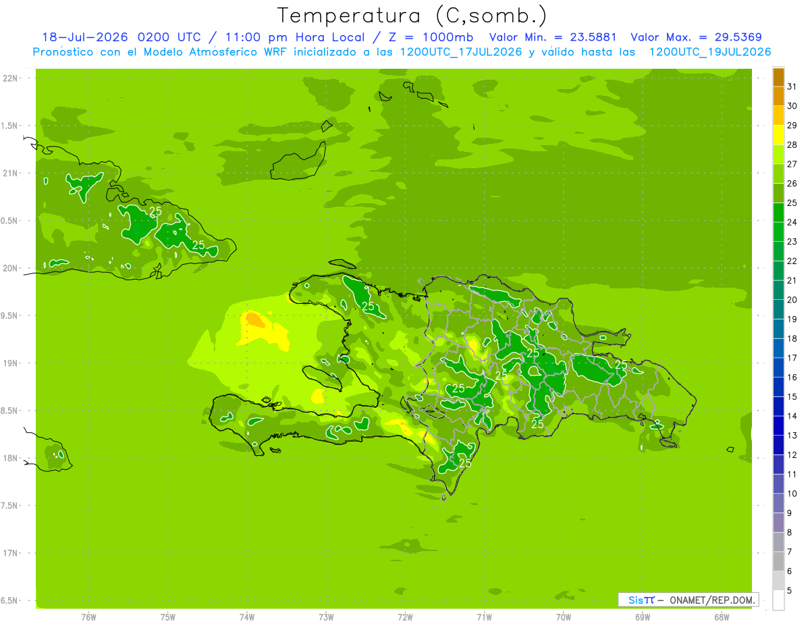
Task: Click the colorbar label '26'
Action: (792, 183)
